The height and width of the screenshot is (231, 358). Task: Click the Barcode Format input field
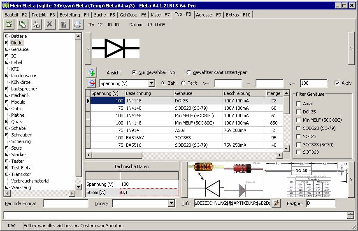pos(66,203)
